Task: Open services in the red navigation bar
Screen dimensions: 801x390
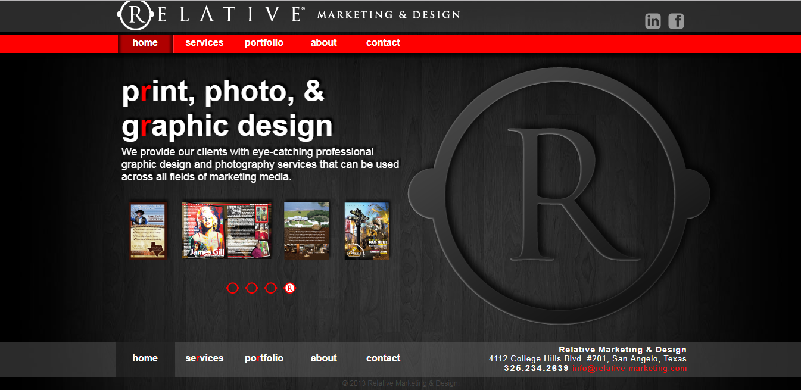Action: [204, 43]
